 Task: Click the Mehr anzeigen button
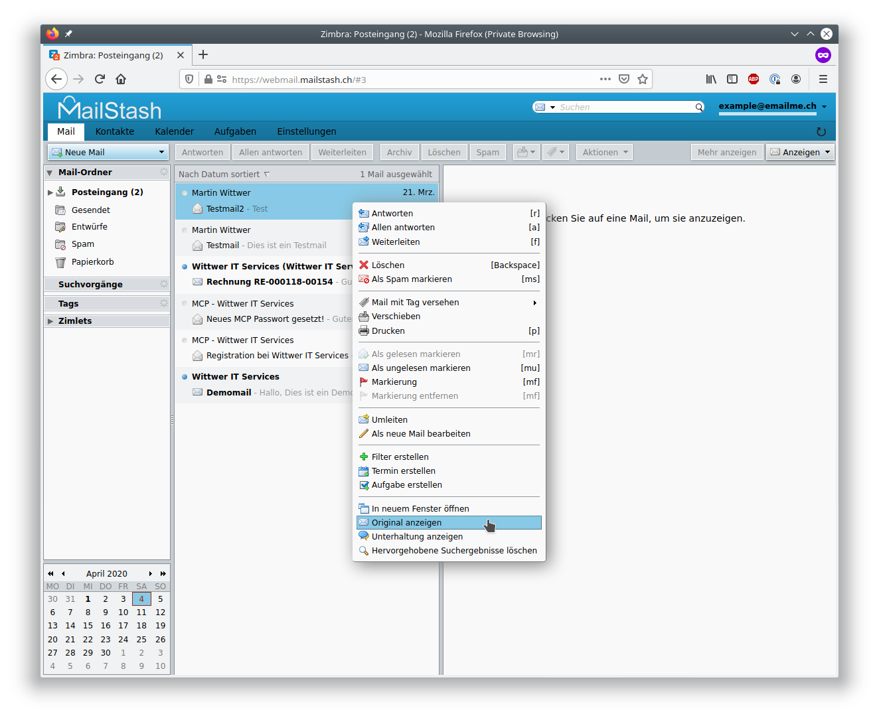click(727, 152)
